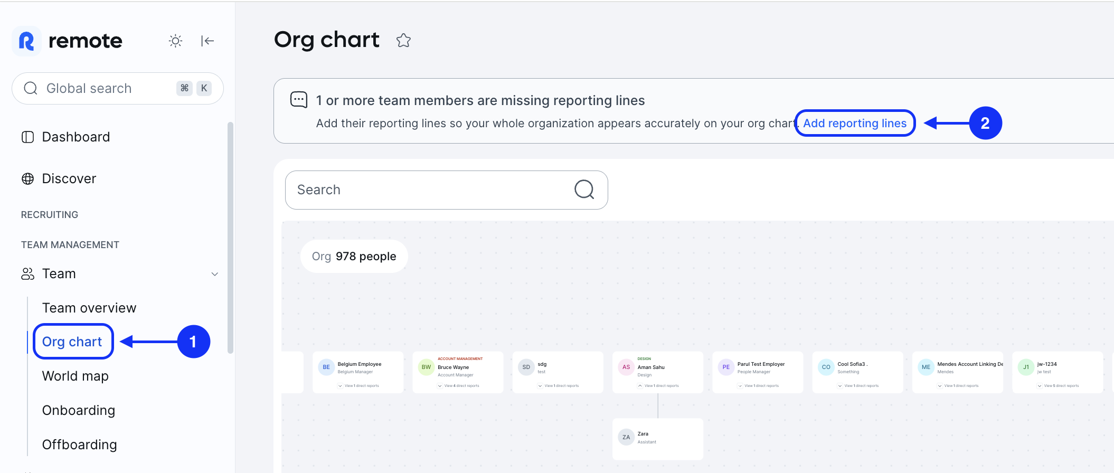Open World map in the sidebar
Screen dimensions: 1114x473
75,376
